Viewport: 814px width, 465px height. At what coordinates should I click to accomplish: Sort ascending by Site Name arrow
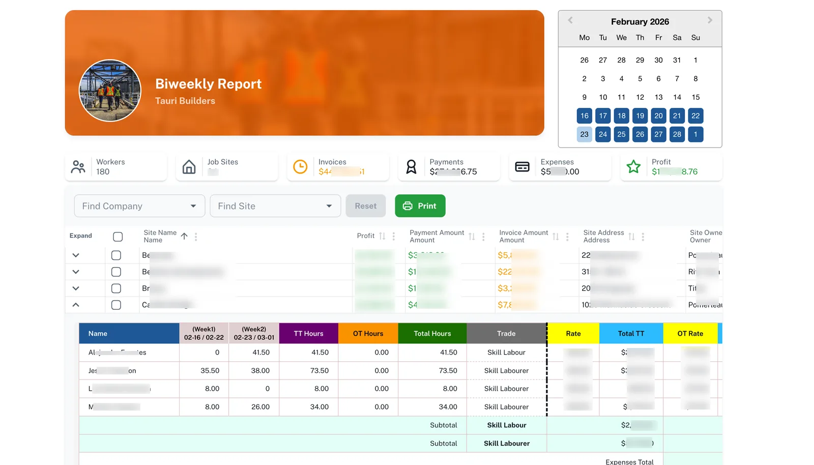click(x=184, y=236)
